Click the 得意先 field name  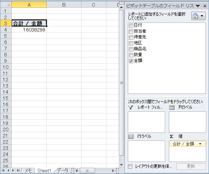(x=140, y=37)
